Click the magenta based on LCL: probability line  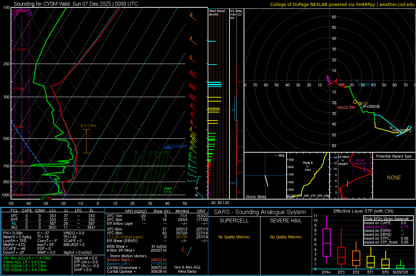click(x=386, y=227)
